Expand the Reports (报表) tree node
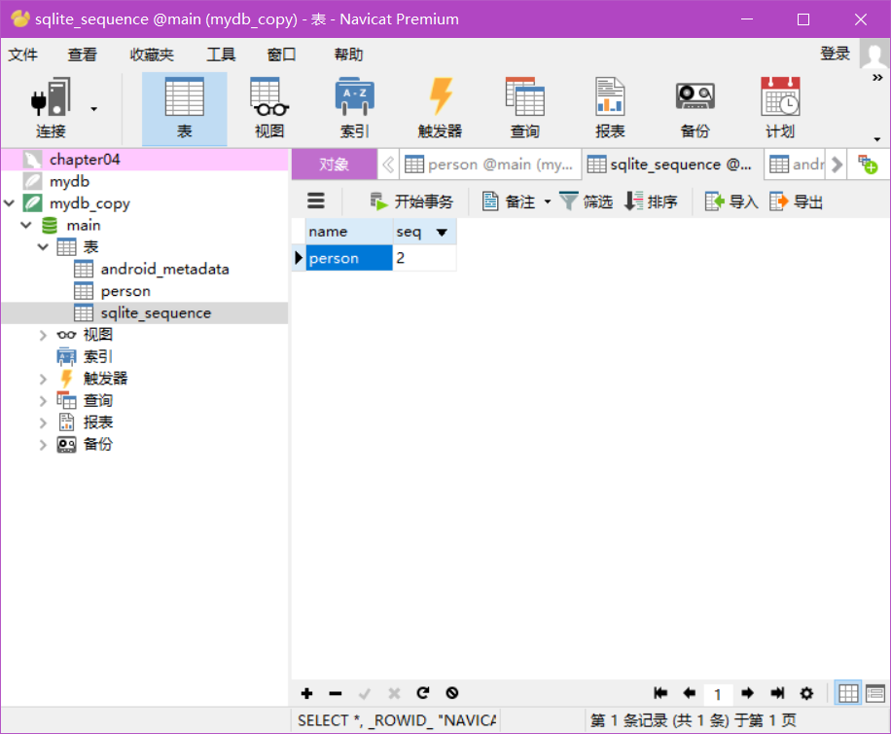891x734 pixels. pos(43,422)
